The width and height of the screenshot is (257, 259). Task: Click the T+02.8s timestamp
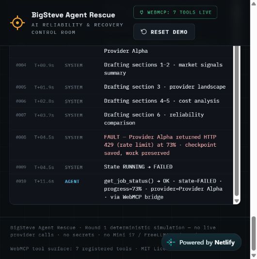pos(44,101)
